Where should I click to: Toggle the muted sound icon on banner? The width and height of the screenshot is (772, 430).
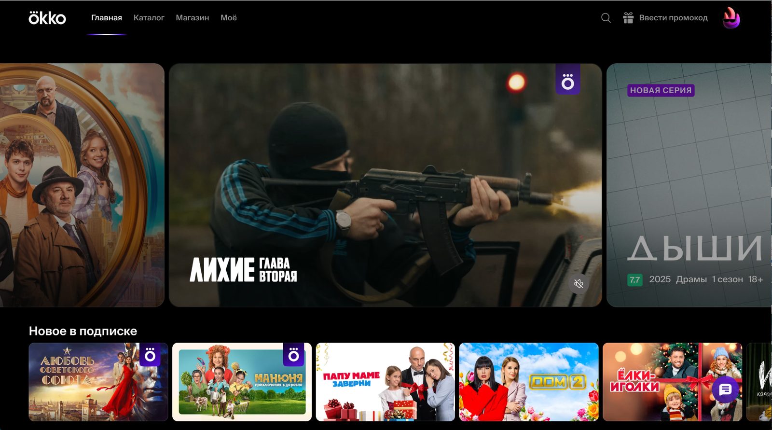point(579,283)
